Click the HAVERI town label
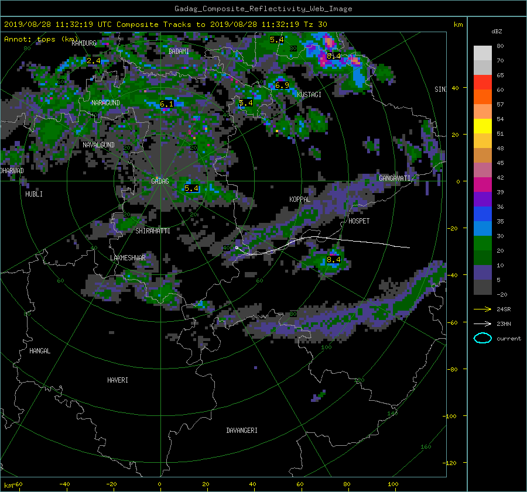The height and width of the screenshot is (492, 527). (x=118, y=380)
